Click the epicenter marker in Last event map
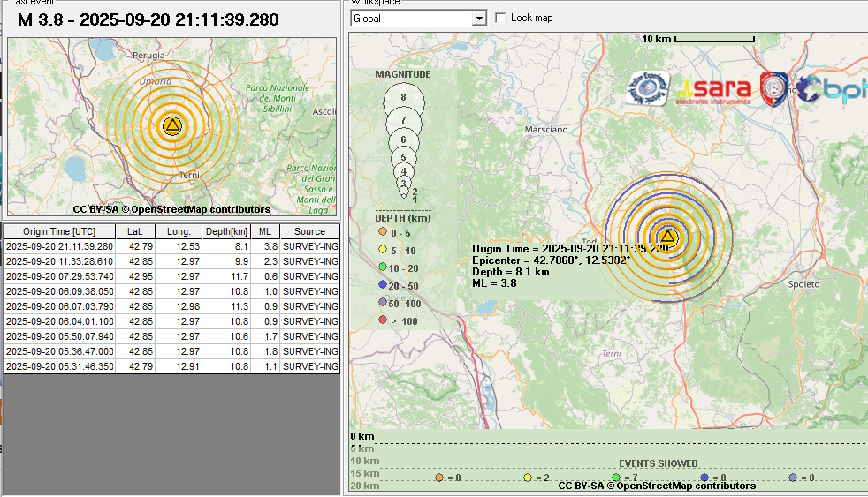868x497 pixels. (172, 125)
